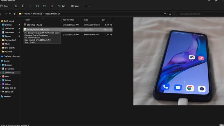
Task: Click the Copy icon in toolbar
Action: coord(23,6)
